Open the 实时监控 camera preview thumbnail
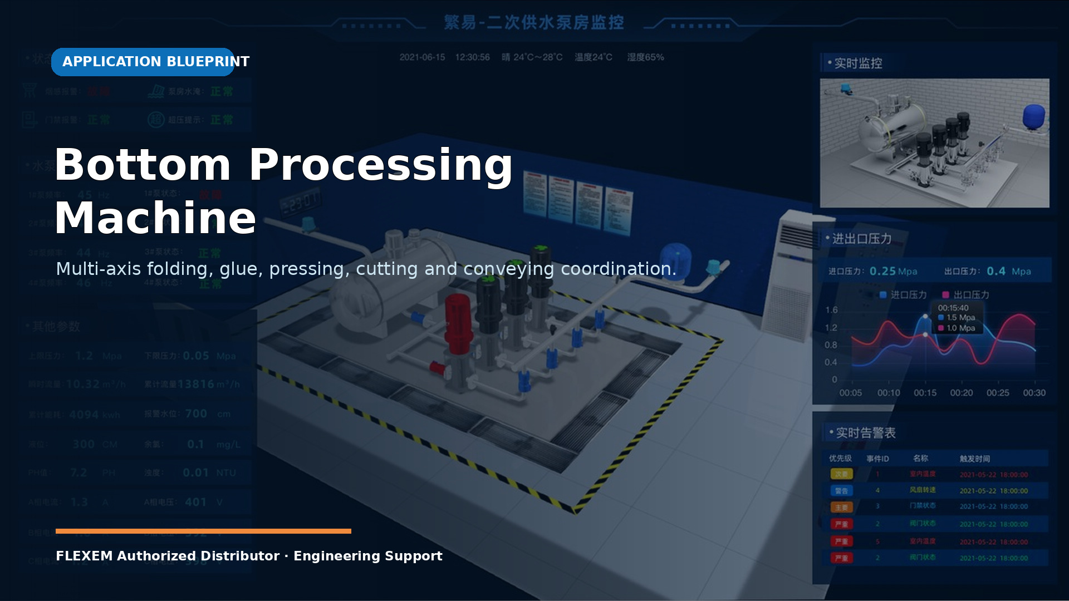Viewport: 1069px width, 601px height. click(934, 143)
